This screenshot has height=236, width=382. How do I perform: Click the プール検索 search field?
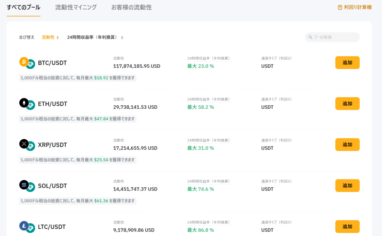pyautogui.click(x=332, y=37)
